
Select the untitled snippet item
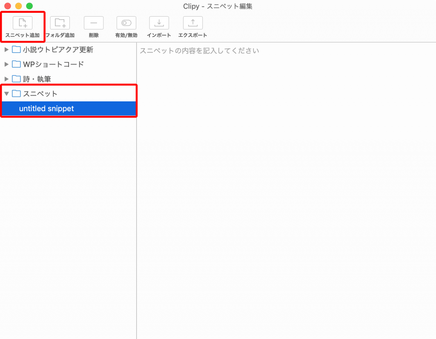point(68,109)
